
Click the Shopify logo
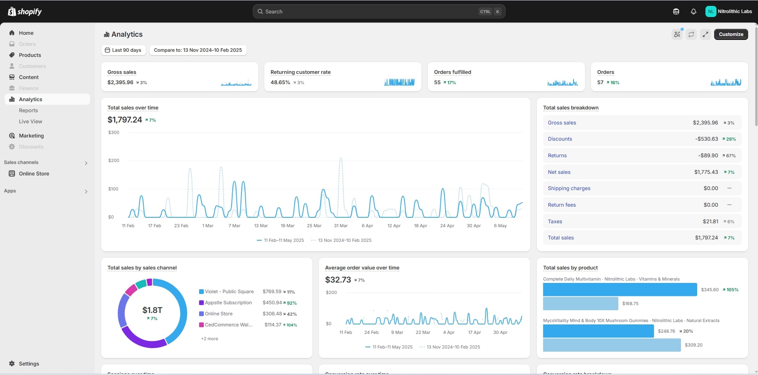(x=25, y=11)
